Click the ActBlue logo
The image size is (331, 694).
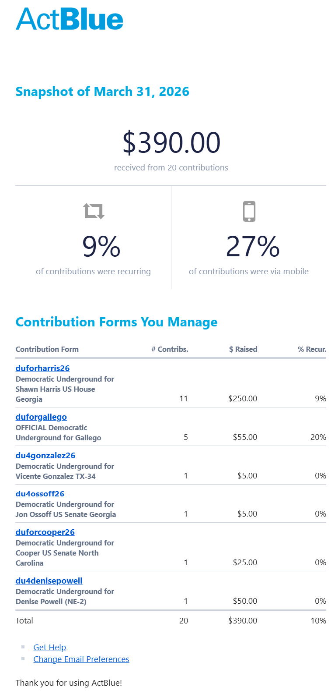[x=70, y=19]
